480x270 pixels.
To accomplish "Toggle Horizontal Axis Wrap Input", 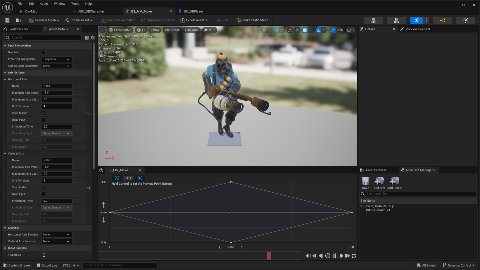I will point(43,120).
